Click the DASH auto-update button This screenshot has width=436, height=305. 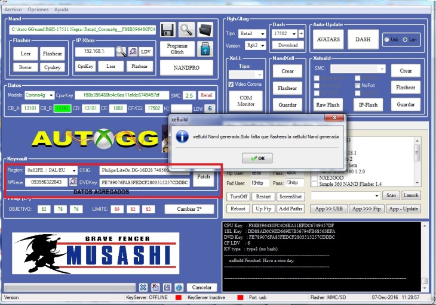363,39
